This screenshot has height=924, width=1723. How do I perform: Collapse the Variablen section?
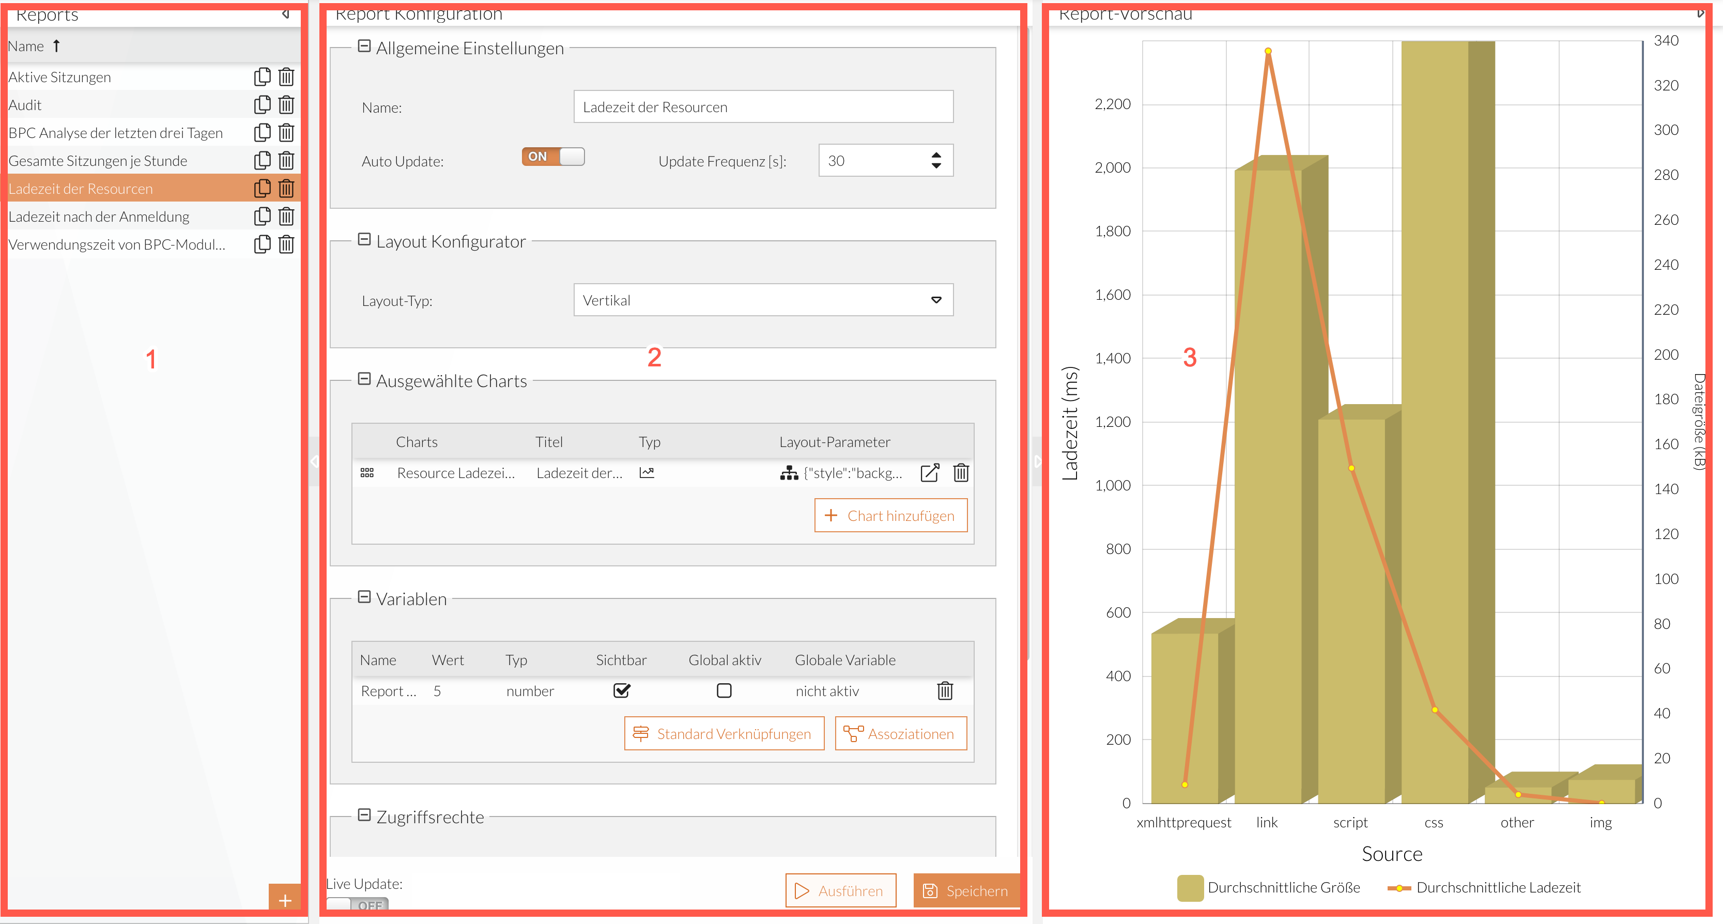point(364,597)
